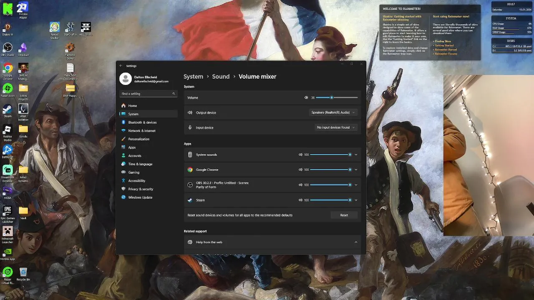Open the Rainmeter Manual link
Image resolution: width=534 pixels, height=300 pixels.
click(x=445, y=50)
